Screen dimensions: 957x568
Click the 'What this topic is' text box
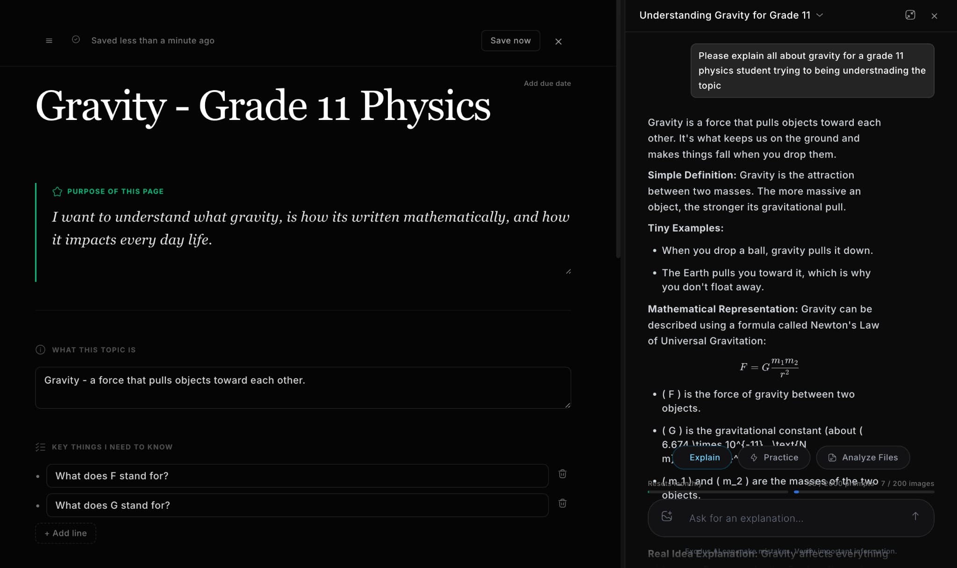click(303, 387)
